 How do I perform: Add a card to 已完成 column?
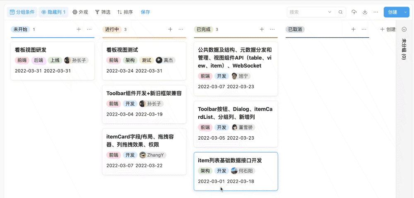(262, 29)
